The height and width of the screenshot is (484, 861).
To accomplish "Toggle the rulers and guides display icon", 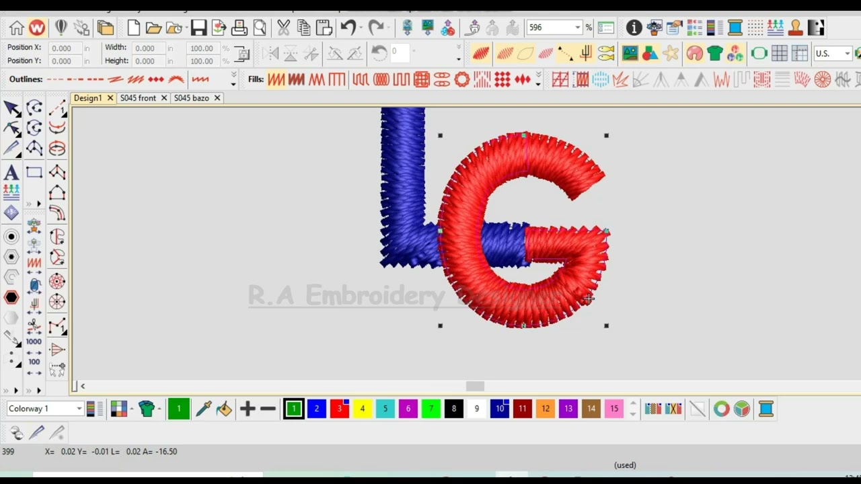I will 799,53.
